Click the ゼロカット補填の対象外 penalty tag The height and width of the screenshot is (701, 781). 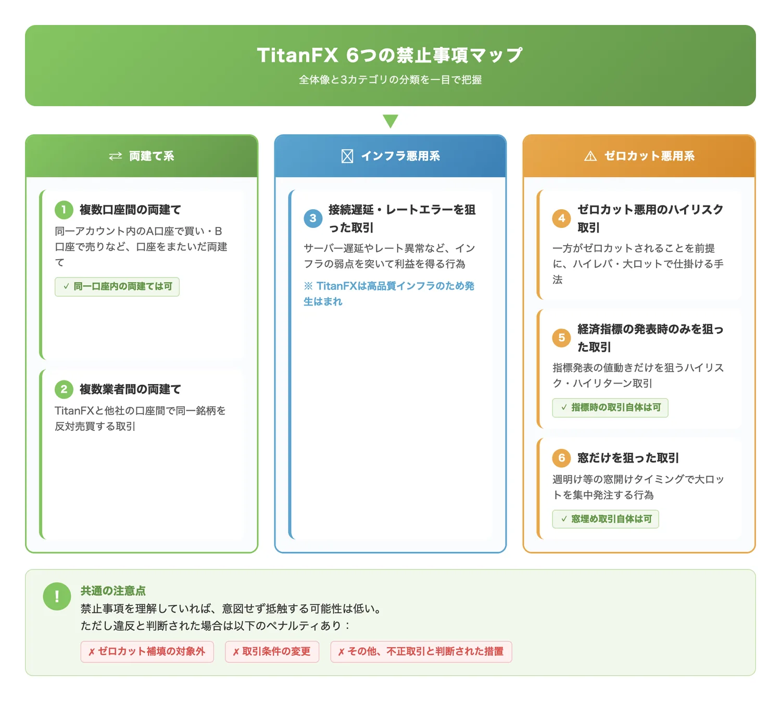point(147,652)
